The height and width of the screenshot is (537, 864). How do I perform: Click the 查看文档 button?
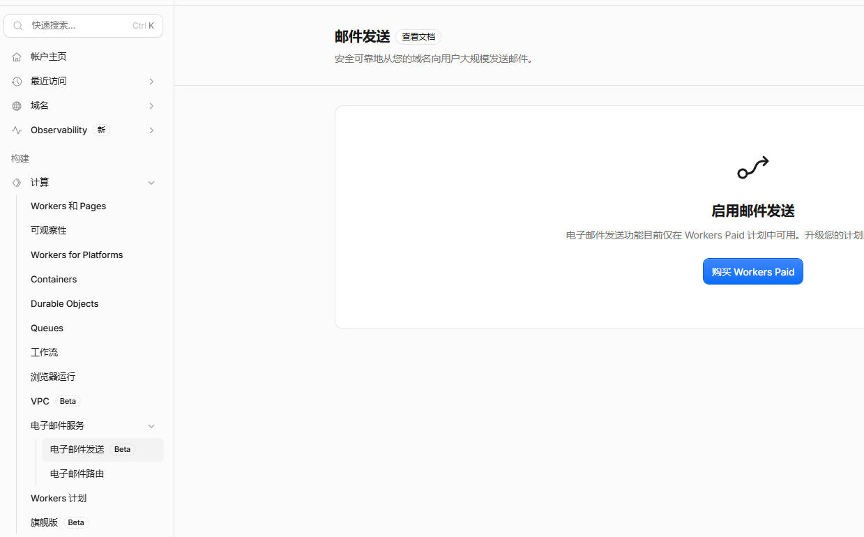pyautogui.click(x=418, y=37)
